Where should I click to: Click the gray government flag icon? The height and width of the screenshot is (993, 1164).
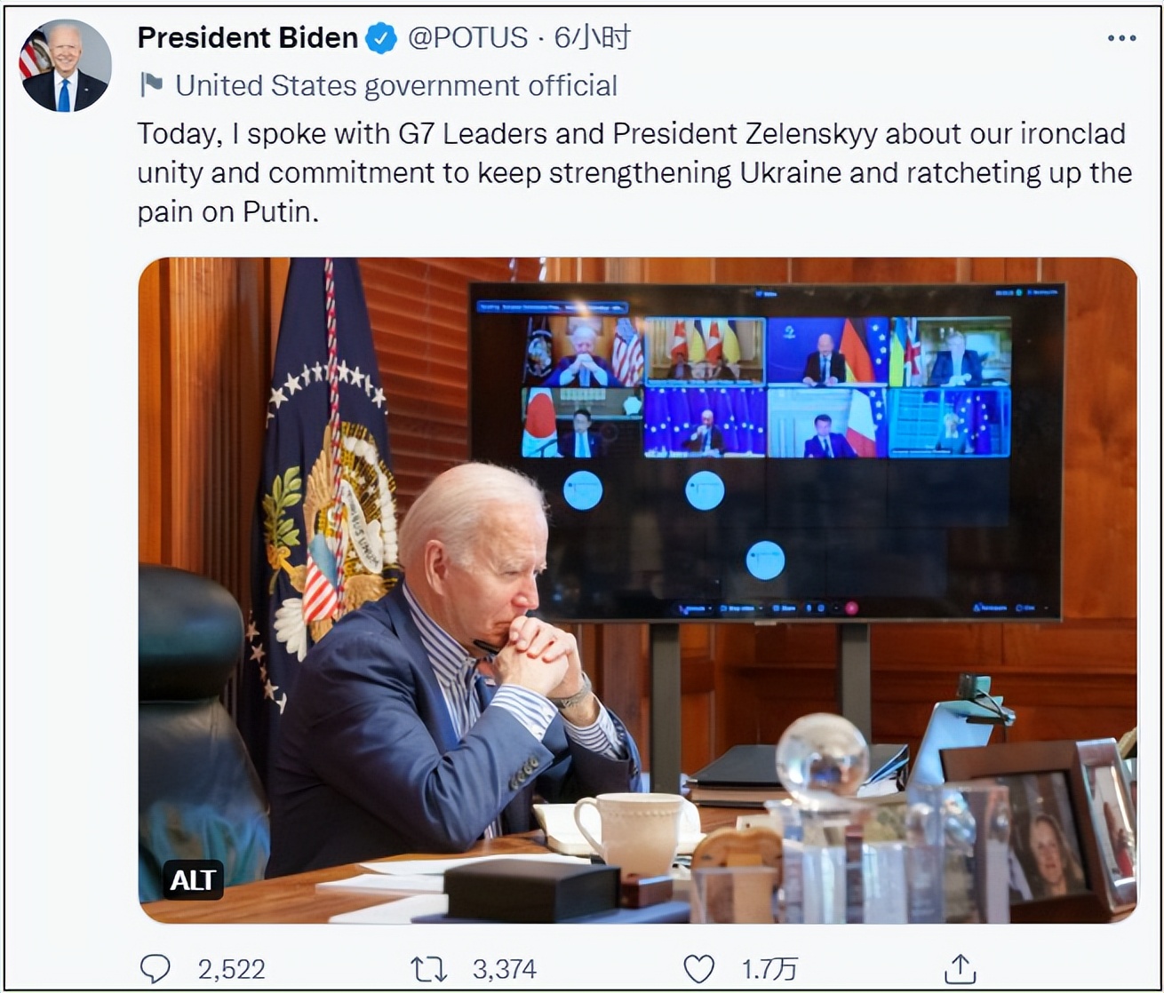152,84
